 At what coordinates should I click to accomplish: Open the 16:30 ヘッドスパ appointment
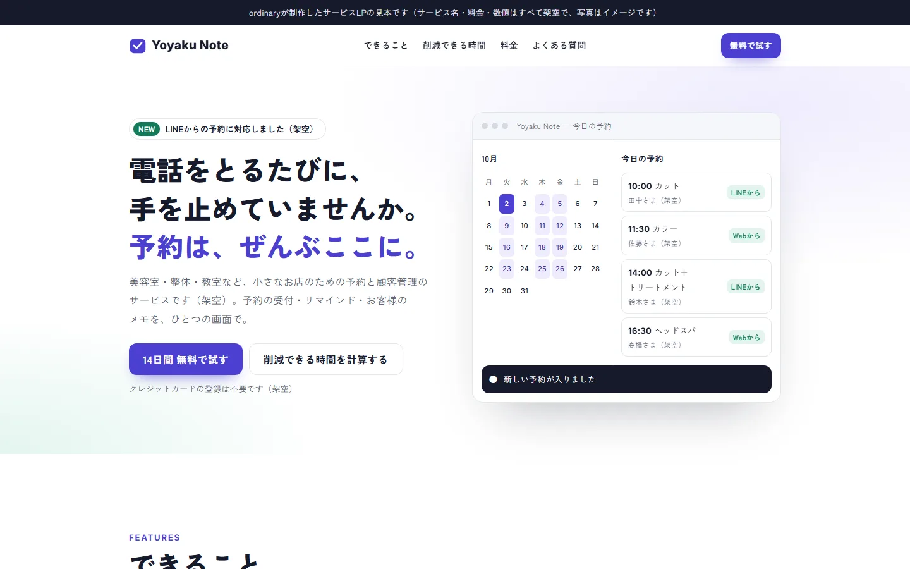pos(696,337)
